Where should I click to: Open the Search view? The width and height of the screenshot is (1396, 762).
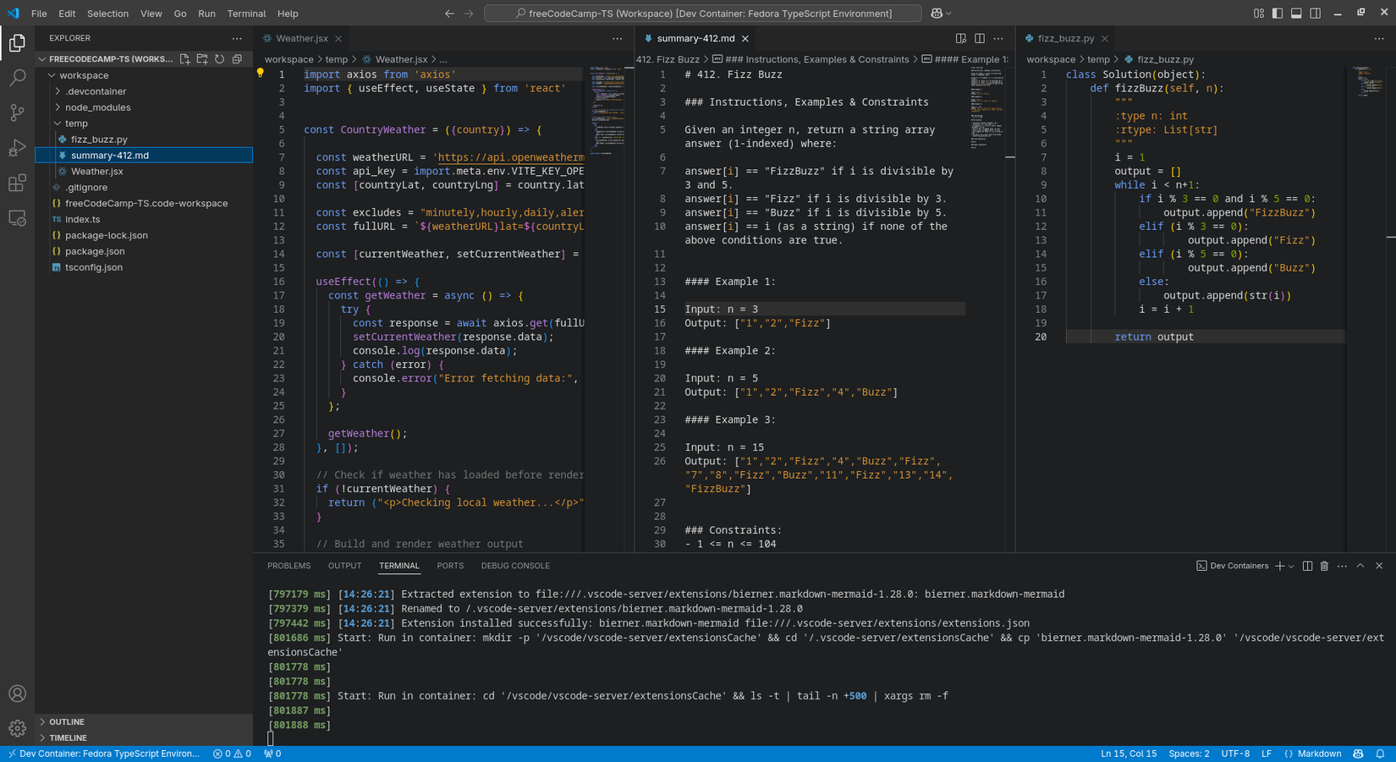pyautogui.click(x=17, y=77)
